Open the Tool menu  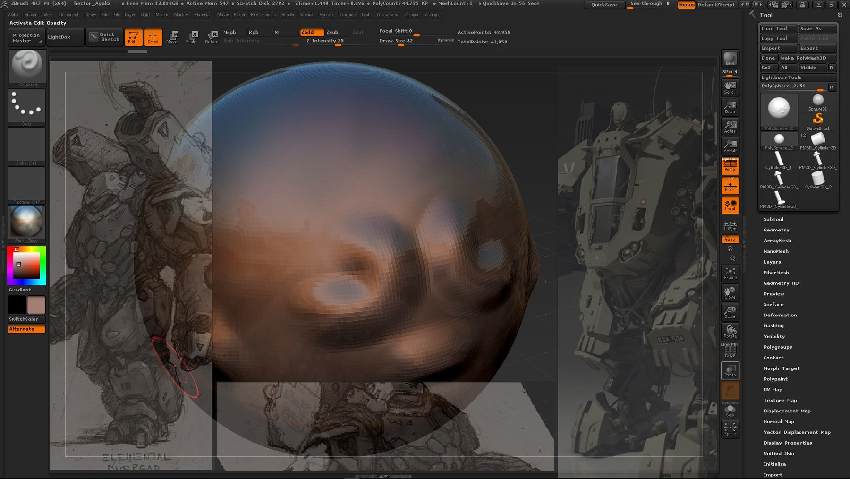pyautogui.click(x=365, y=15)
